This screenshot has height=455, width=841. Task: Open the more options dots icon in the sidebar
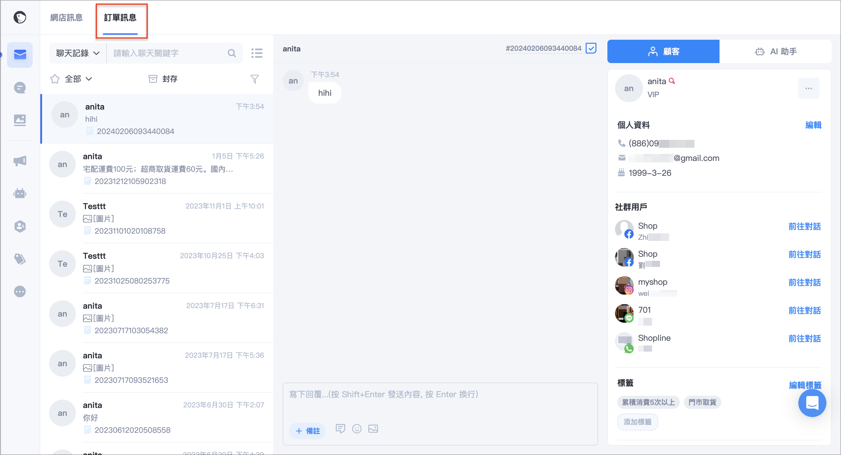[20, 291]
